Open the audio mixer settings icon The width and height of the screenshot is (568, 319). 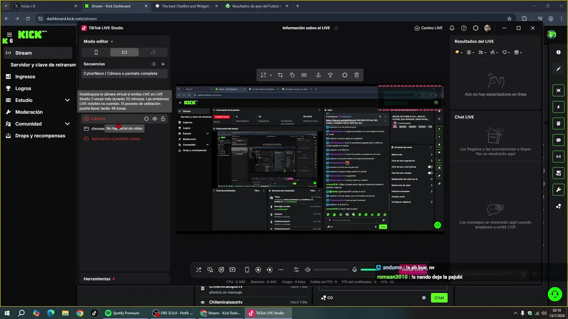point(296,270)
